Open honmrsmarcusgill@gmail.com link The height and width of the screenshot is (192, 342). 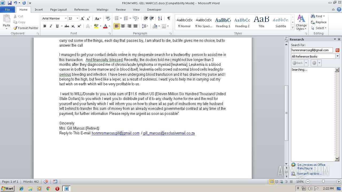click(x=115, y=133)
